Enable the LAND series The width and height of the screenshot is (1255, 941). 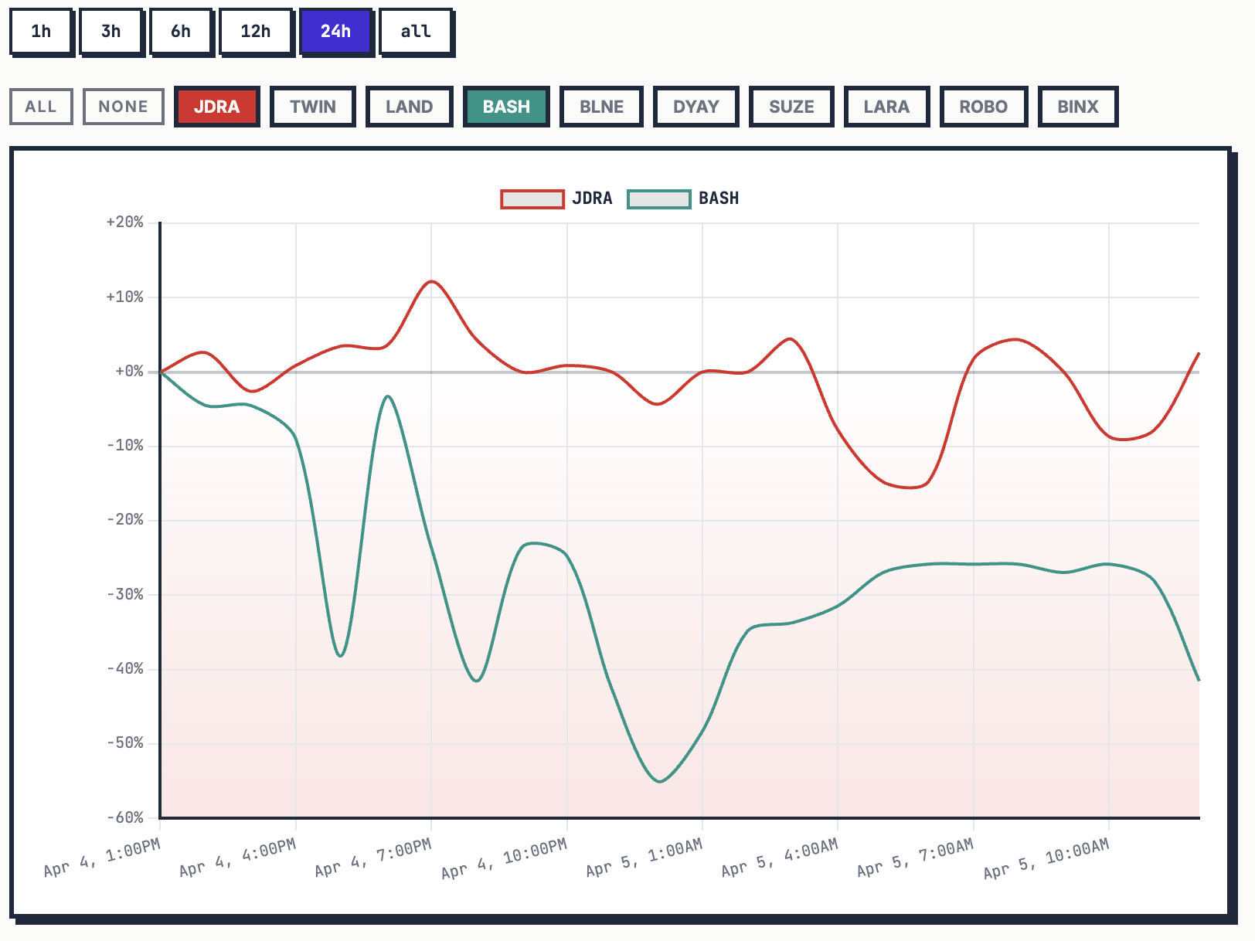(x=410, y=107)
